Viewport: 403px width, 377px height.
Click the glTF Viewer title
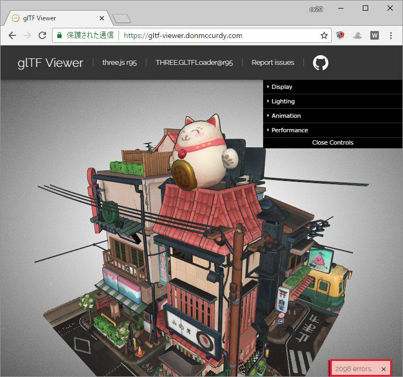[50, 63]
